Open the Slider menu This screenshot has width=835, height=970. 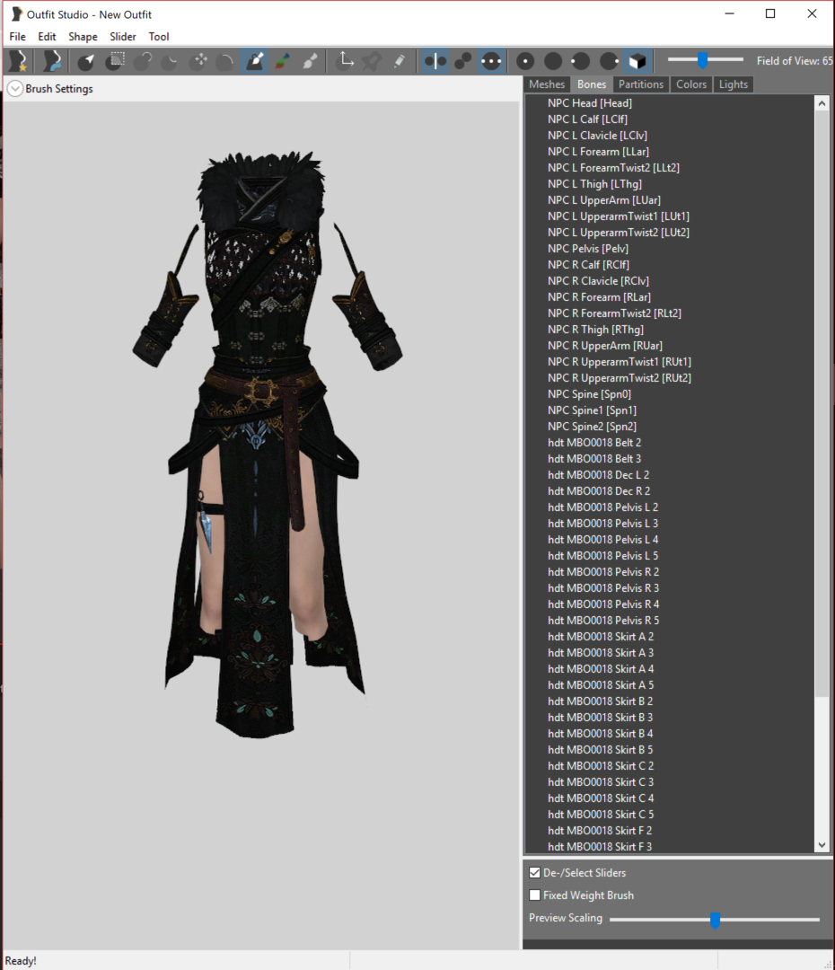click(122, 37)
